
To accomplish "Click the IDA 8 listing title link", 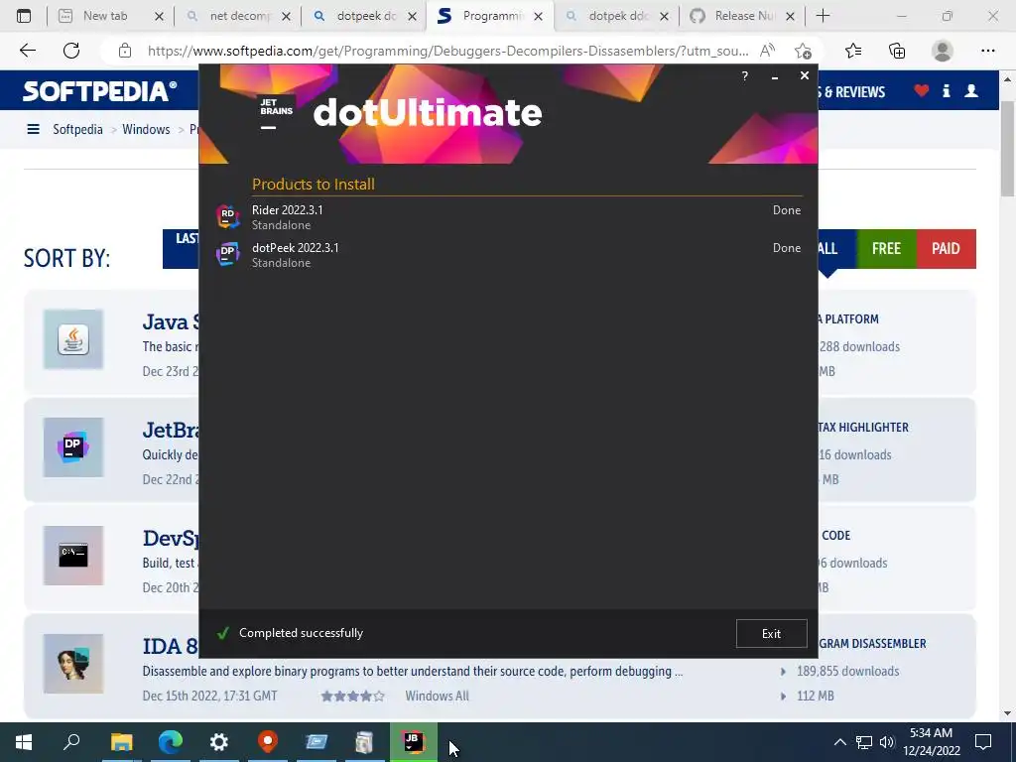I will pos(171,646).
